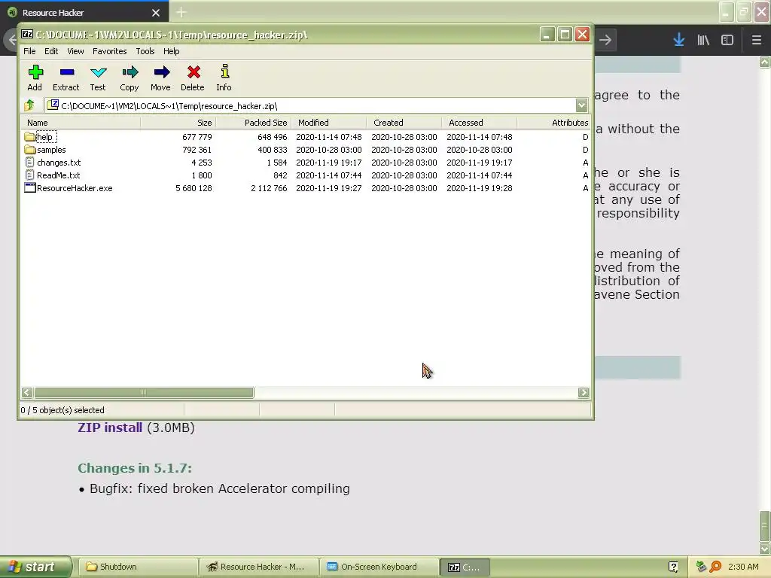Select the changes.txt file icon
The image size is (771, 578).
[x=29, y=163]
